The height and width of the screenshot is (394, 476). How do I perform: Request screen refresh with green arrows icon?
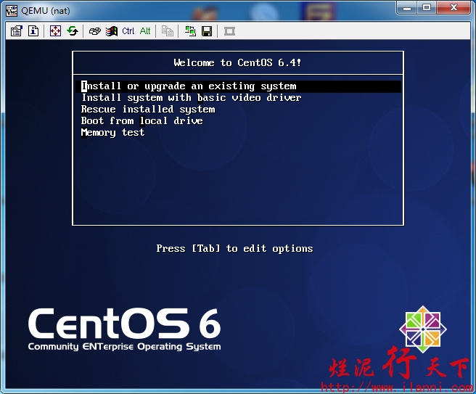click(x=73, y=31)
